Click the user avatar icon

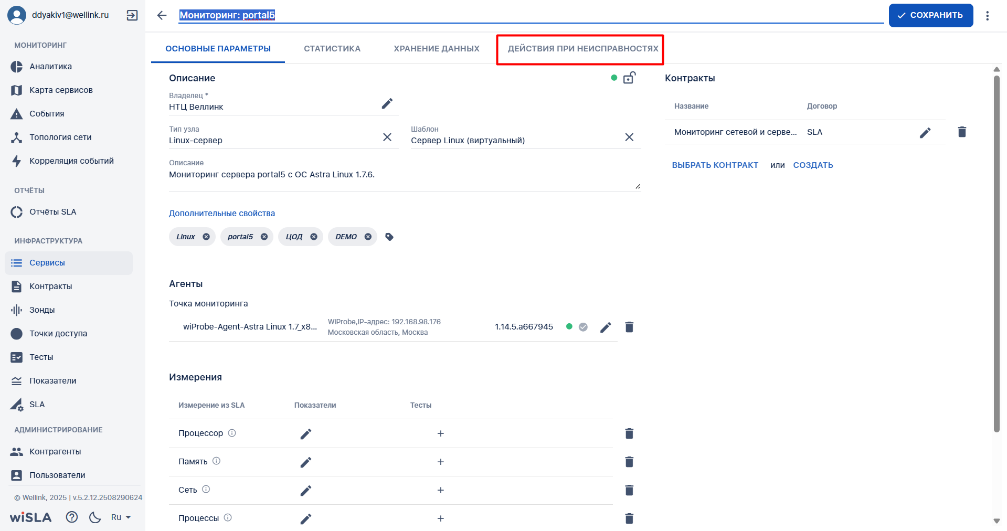(17, 15)
